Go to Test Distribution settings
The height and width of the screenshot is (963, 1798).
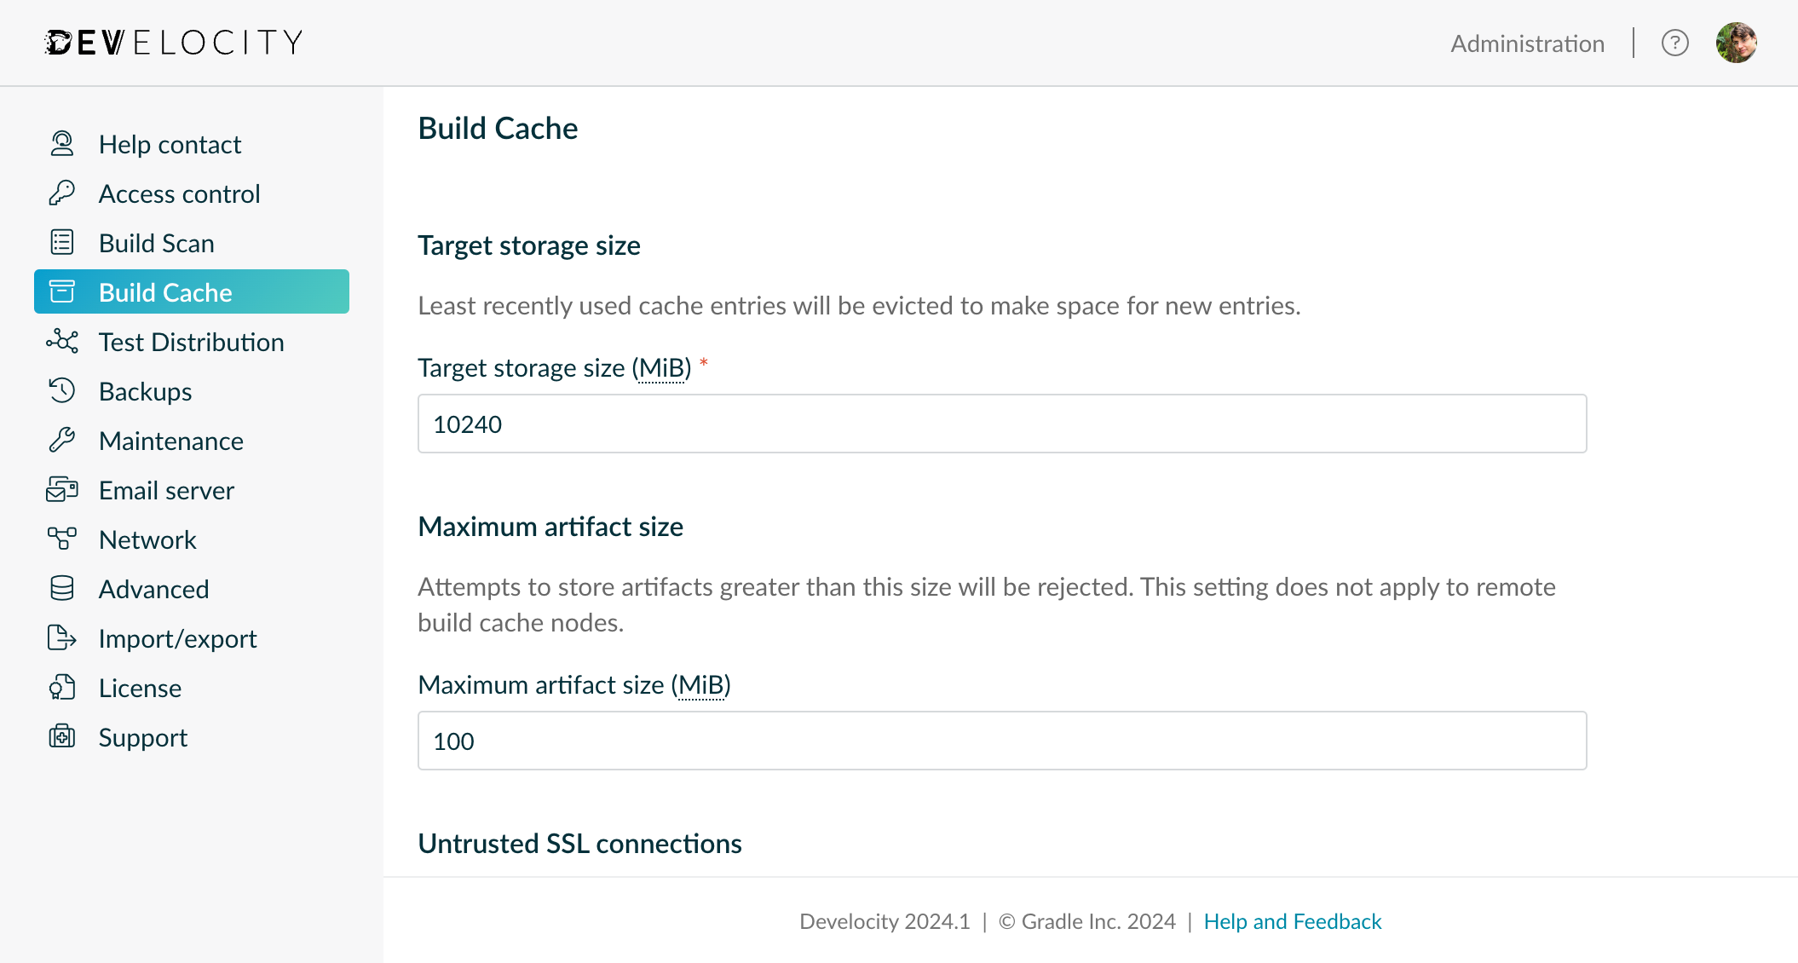pos(192,342)
